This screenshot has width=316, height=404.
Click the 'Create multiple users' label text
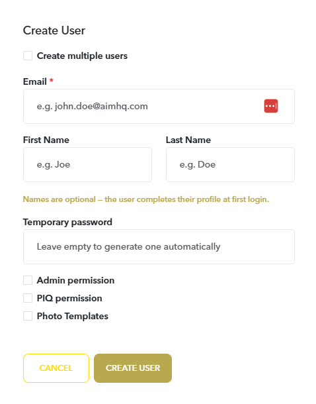82,56
